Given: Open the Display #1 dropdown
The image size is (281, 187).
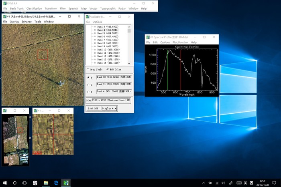Looking at the screenshot, I should tap(109, 109).
